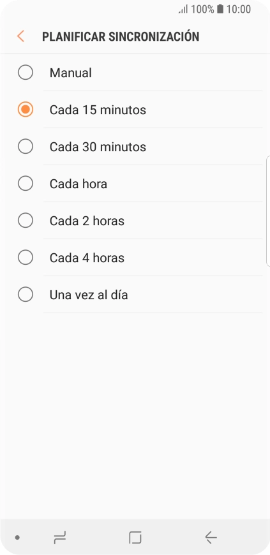Tap the small dot in navigation bar
Image resolution: width=270 pixels, height=555 pixels.
click(17, 538)
